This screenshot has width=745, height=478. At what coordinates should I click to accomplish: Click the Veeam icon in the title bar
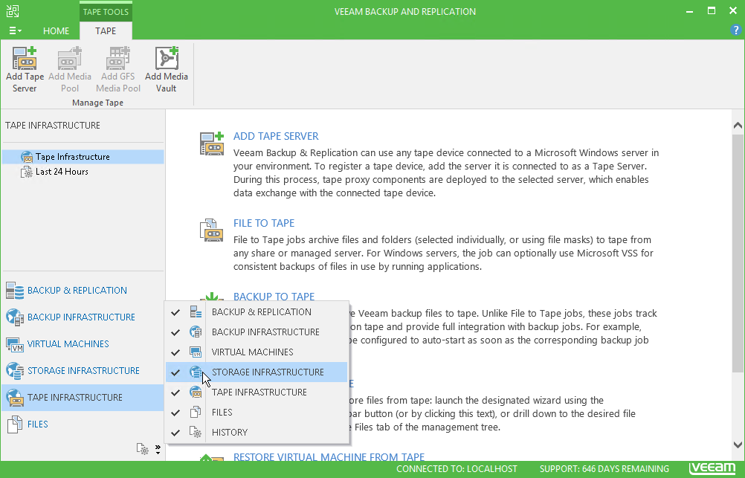(x=13, y=11)
